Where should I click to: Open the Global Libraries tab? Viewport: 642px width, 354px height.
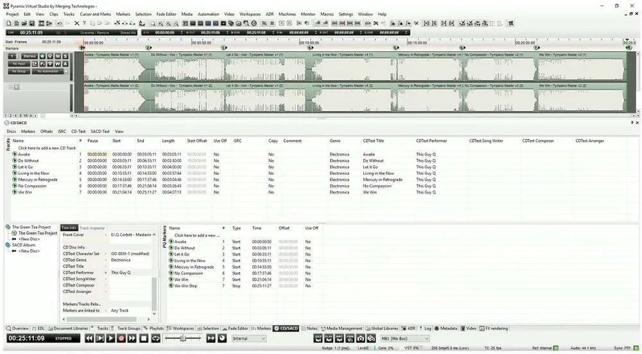pyautogui.click(x=382, y=328)
